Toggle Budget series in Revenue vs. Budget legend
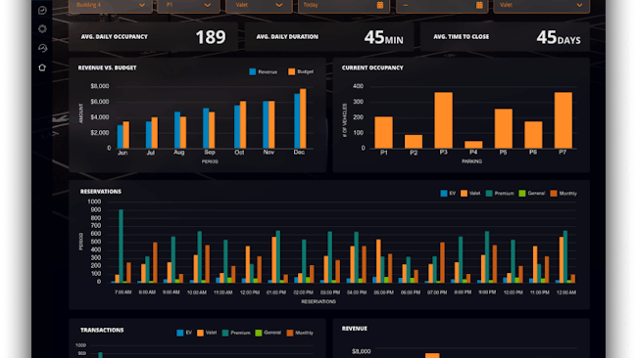The width and height of the screenshot is (637, 358). tap(301, 71)
